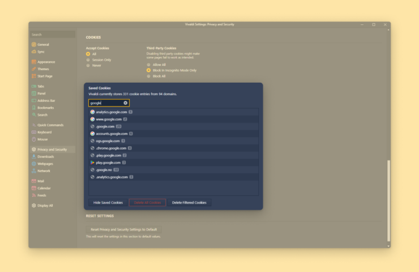This screenshot has height=272, width=419.
Task: Minimize the Vivaldi Settings window
Action: pyautogui.click(x=362, y=24)
